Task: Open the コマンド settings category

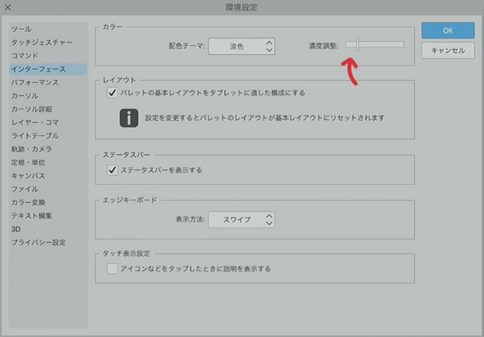Action: (x=25, y=56)
